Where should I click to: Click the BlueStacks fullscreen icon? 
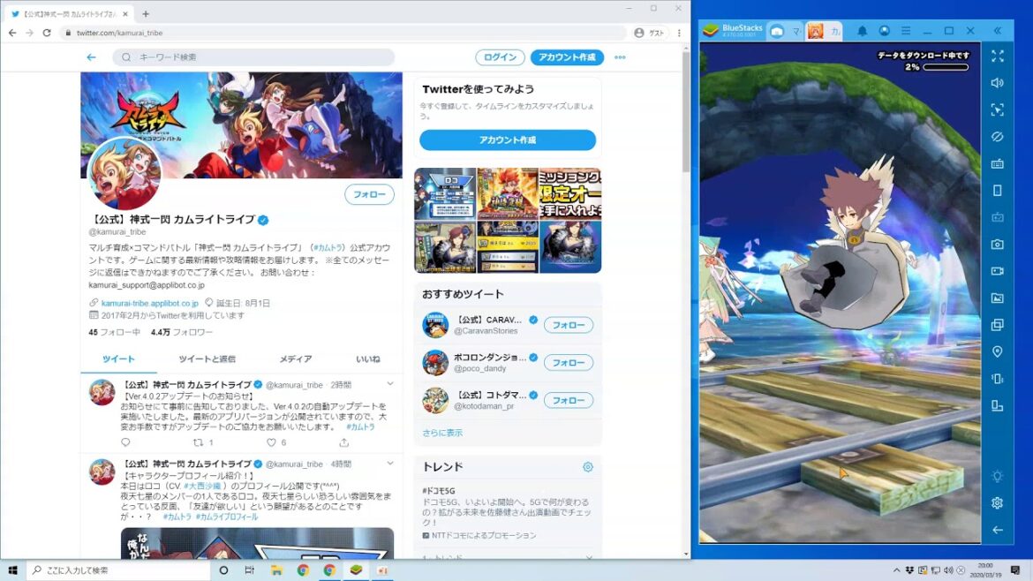click(x=997, y=56)
